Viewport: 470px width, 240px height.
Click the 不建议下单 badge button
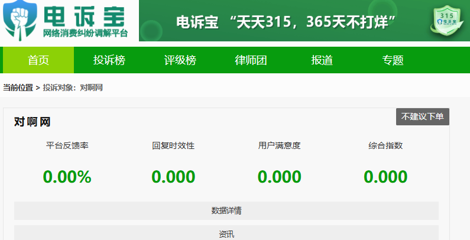(x=423, y=116)
